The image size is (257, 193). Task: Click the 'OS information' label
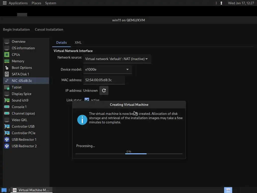pos(23,48)
